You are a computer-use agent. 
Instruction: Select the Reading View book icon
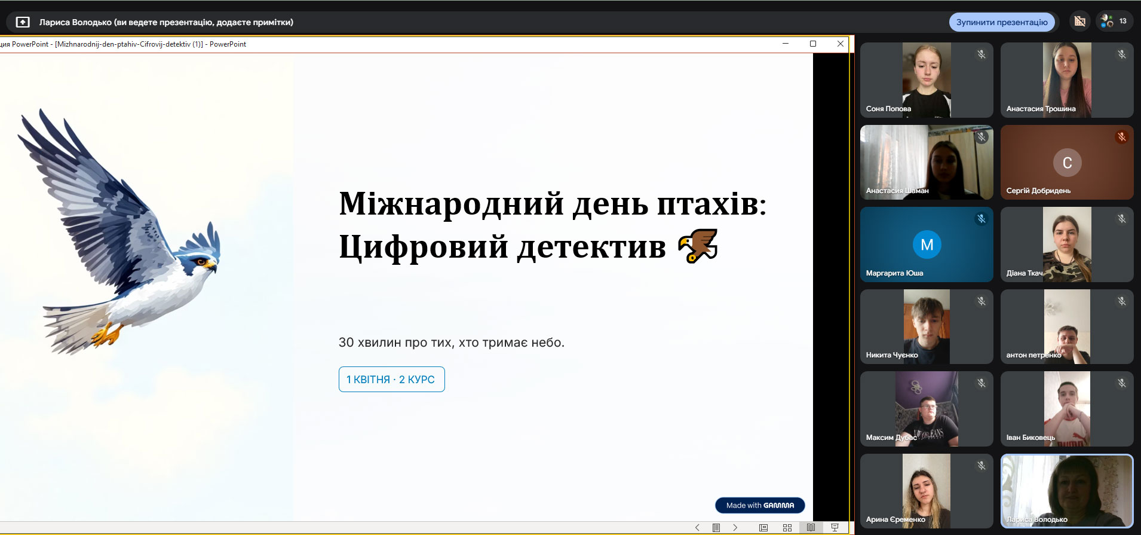(811, 528)
